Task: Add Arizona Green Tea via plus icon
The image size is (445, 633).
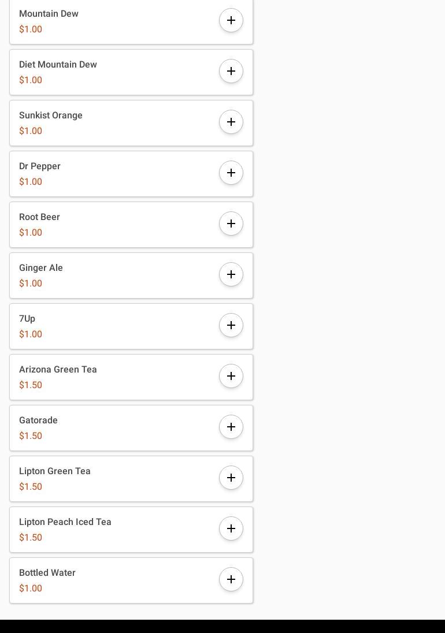Action: pos(231,376)
